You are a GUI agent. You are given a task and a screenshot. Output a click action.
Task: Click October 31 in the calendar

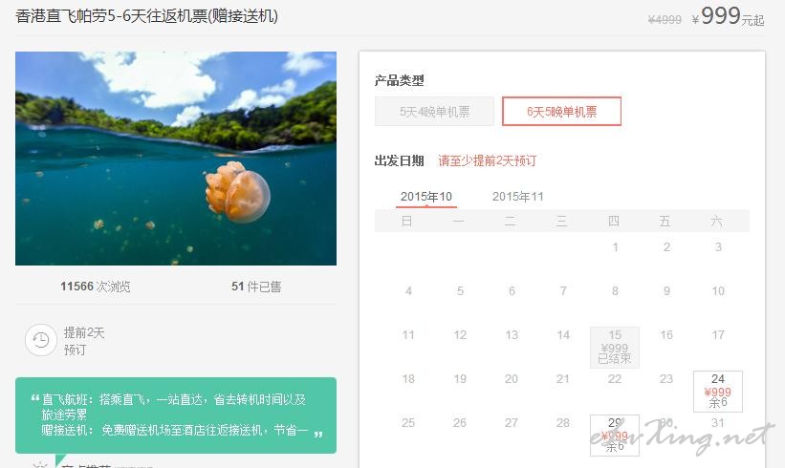coord(718,423)
